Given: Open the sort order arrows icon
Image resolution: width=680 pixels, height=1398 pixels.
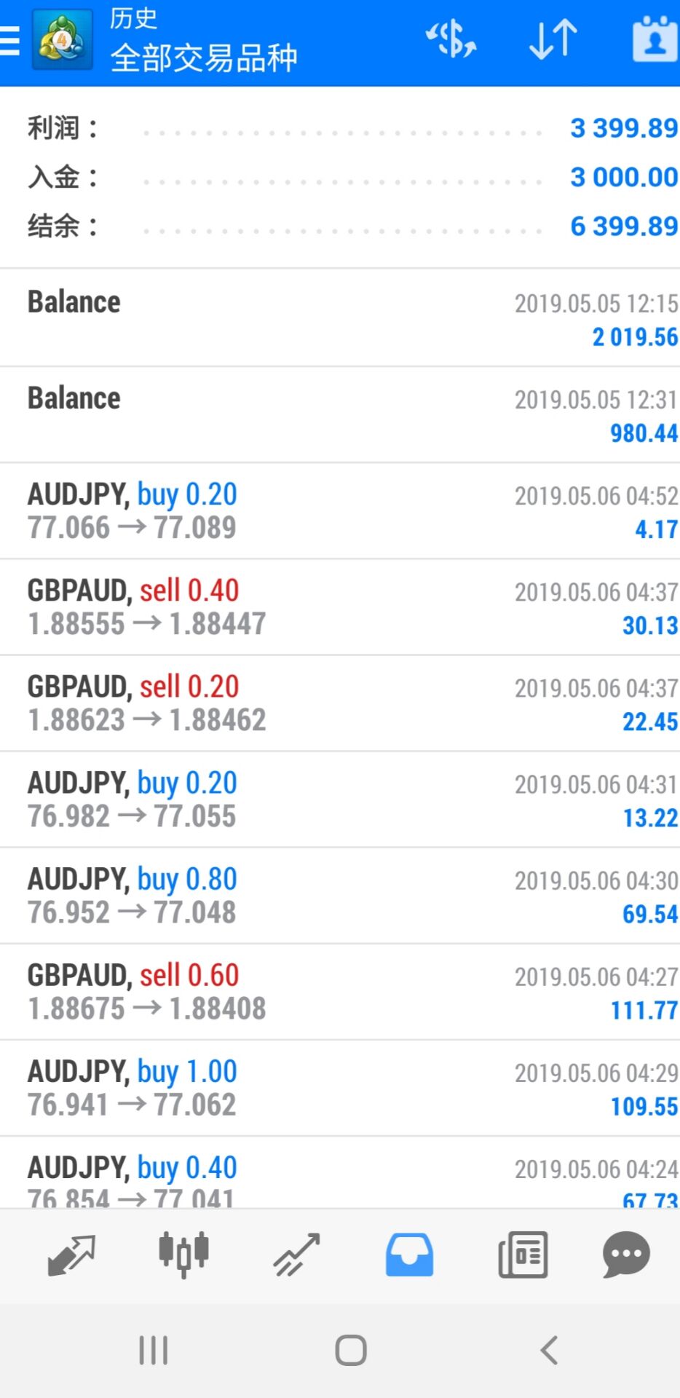Looking at the screenshot, I should click(x=553, y=39).
